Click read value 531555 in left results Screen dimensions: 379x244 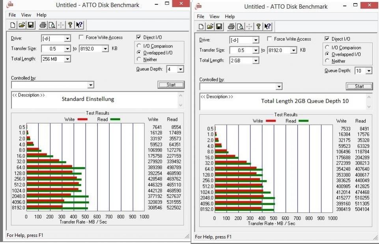click(174, 202)
